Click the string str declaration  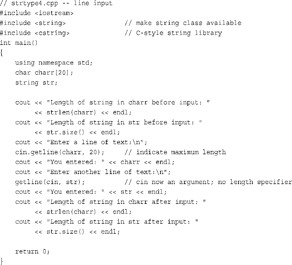(36, 83)
